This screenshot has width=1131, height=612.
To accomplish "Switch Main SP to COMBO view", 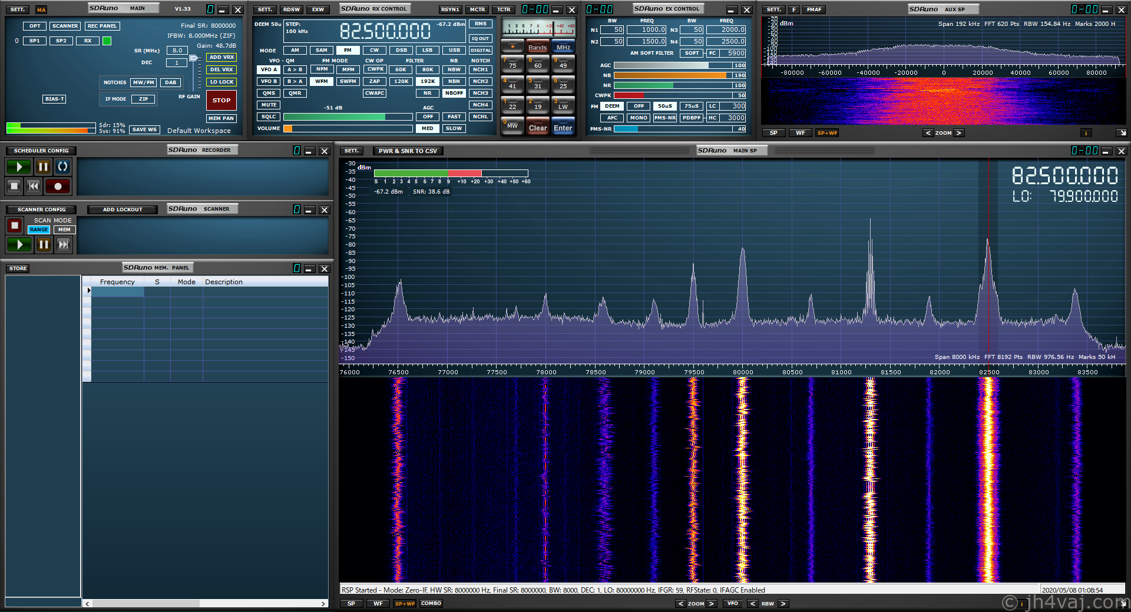I will coord(431,604).
